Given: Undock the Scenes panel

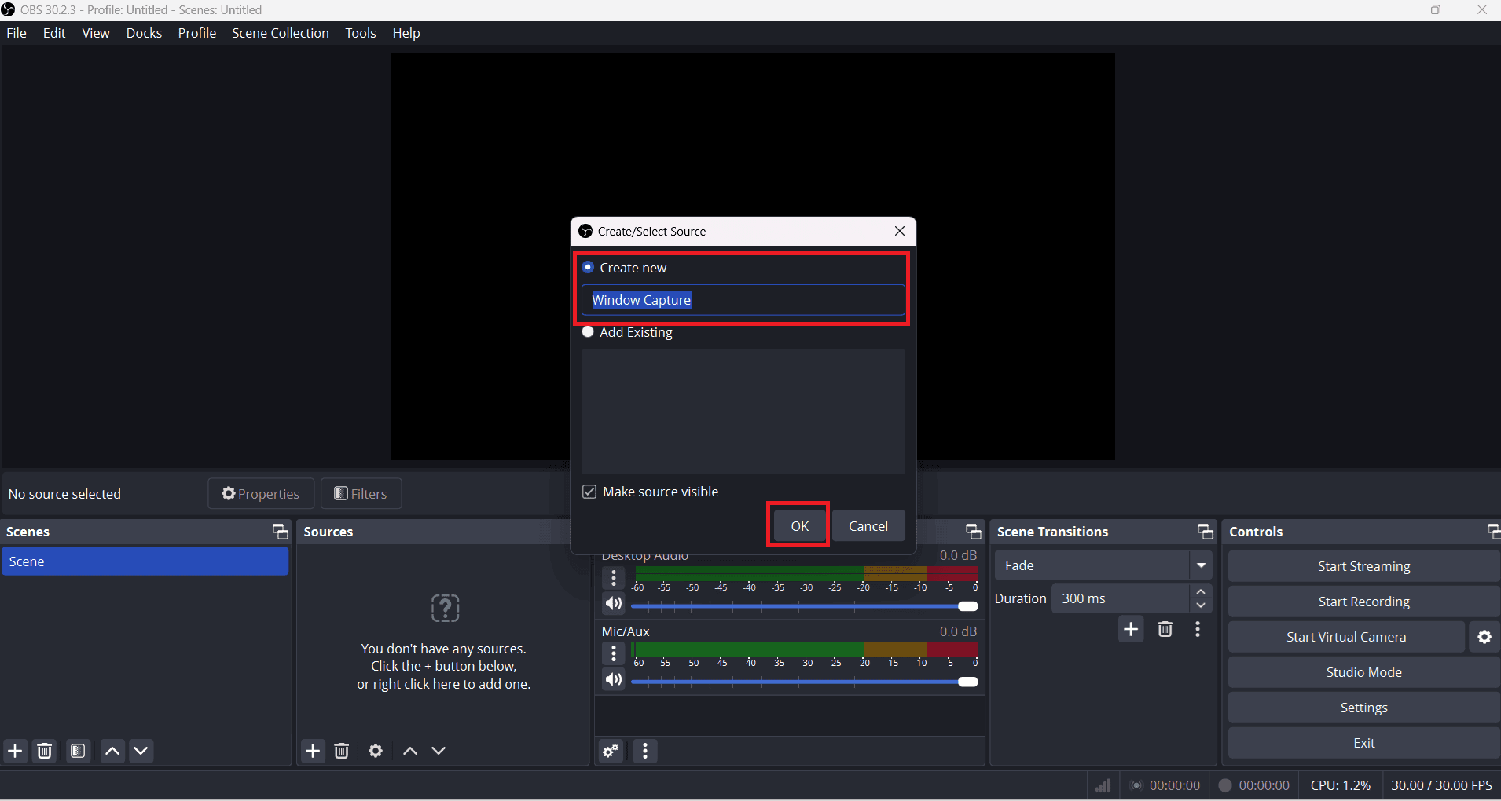Looking at the screenshot, I should (280, 532).
